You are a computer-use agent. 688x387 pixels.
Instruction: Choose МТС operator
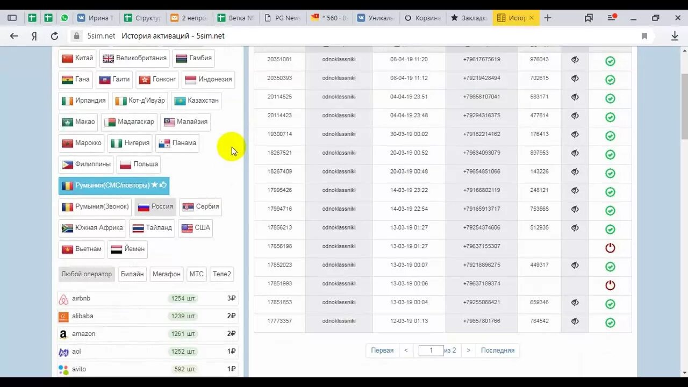tap(197, 274)
